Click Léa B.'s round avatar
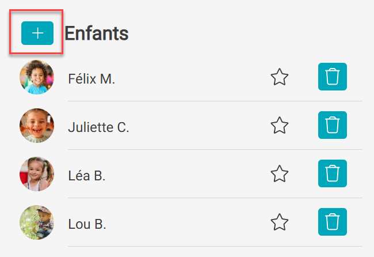 tap(37, 174)
